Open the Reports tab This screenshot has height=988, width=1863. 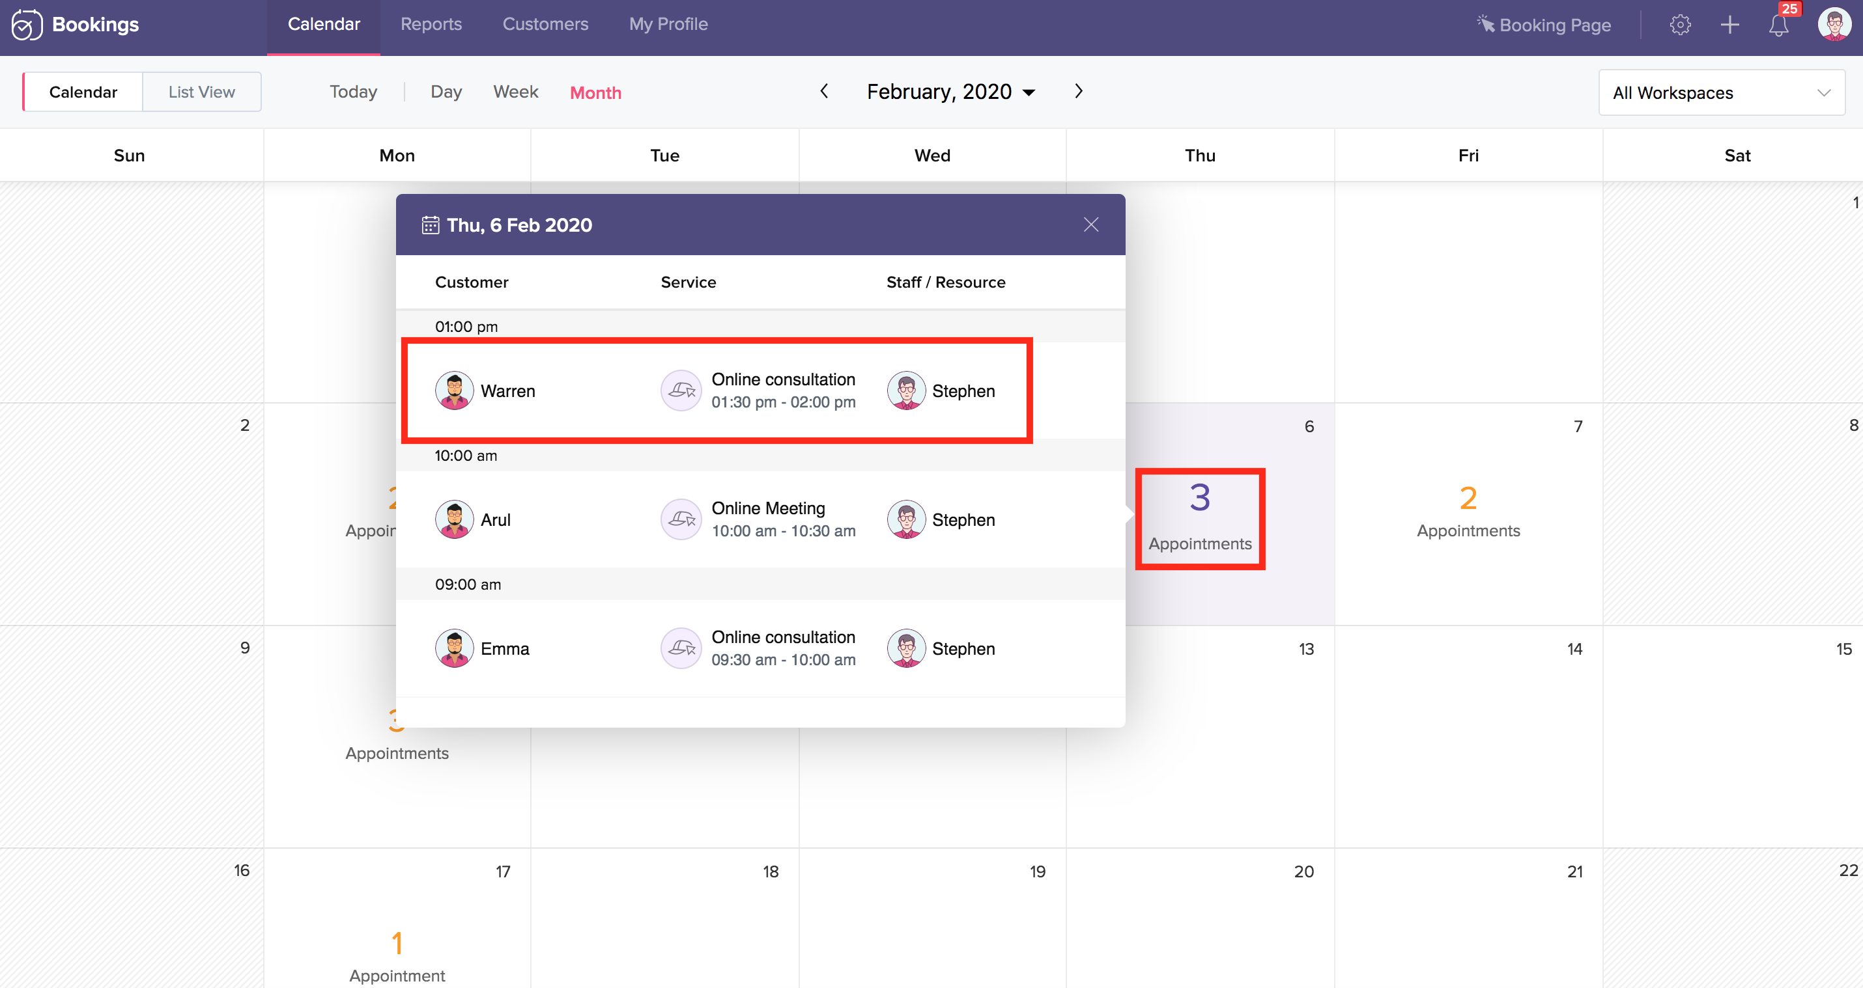431,24
